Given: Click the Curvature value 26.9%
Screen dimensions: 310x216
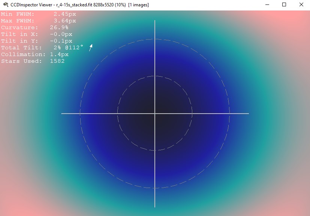Looking at the screenshot, I should click(x=59, y=27).
